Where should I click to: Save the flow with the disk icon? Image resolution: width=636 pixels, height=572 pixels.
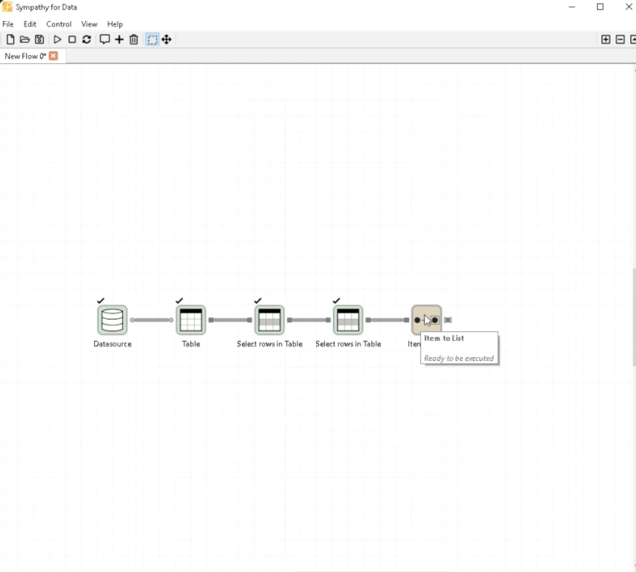pyautogui.click(x=39, y=39)
